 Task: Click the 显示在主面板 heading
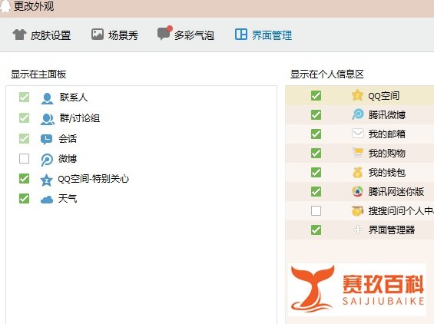point(38,74)
